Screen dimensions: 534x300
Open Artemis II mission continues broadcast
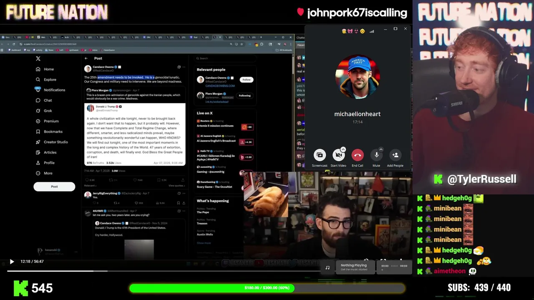(x=215, y=126)
